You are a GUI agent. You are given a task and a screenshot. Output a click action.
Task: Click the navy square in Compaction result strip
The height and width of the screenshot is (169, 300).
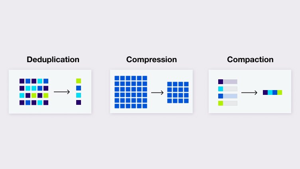[265, 92]
